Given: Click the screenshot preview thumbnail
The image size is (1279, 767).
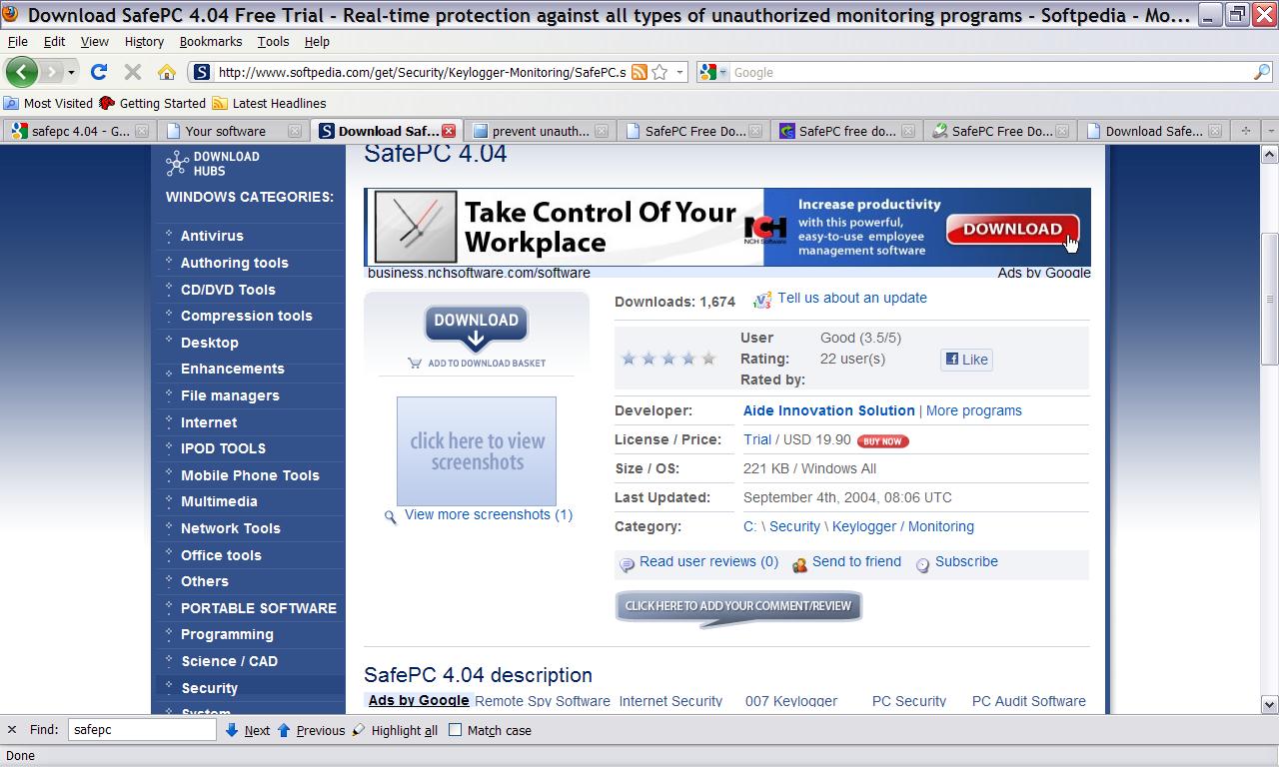Looking at the screenshot, I should click(477, 451).
